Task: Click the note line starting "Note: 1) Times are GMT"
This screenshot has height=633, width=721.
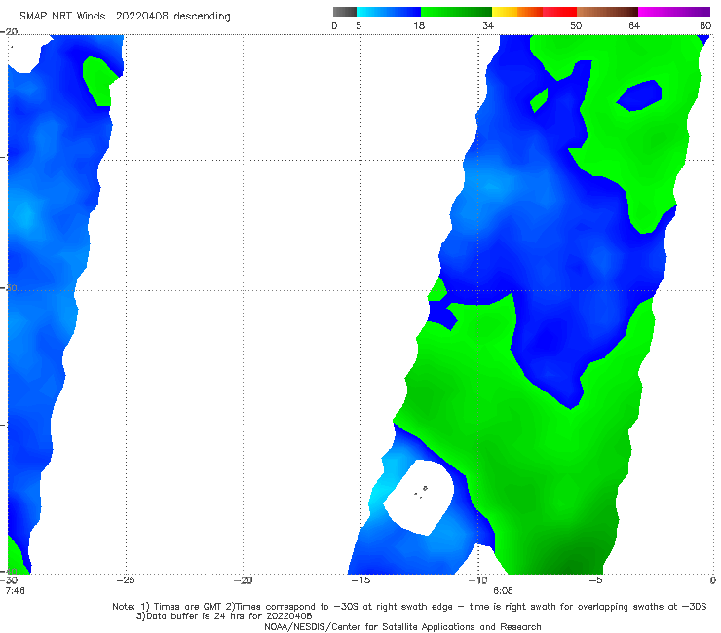Action: pos(409,607)
